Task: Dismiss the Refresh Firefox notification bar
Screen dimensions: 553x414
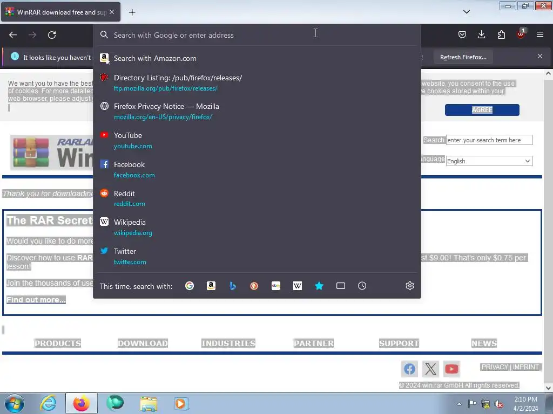Action: [540, 56]
